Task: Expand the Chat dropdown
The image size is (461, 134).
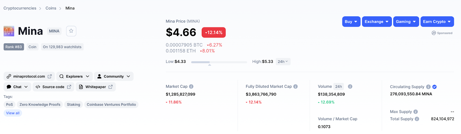Action: coord(17,87)
